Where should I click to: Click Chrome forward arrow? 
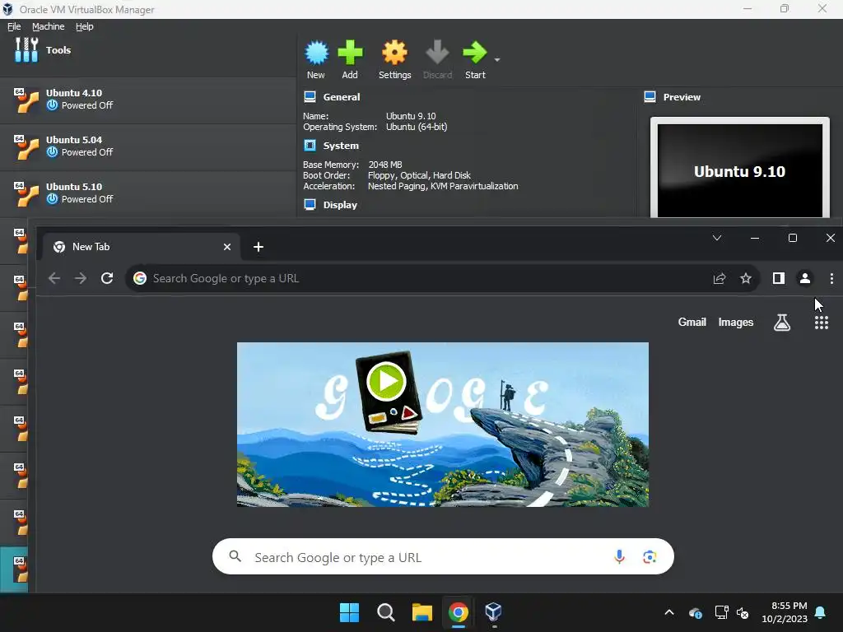point(81,278)
